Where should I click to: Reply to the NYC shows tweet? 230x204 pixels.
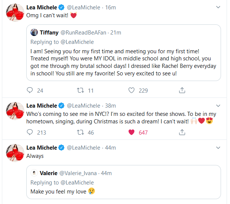coord(31,132)
